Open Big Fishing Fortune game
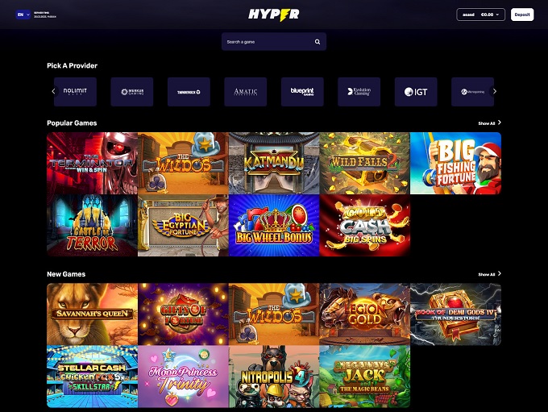The width and height of the screenshot is (548, 412). point(456,163)
